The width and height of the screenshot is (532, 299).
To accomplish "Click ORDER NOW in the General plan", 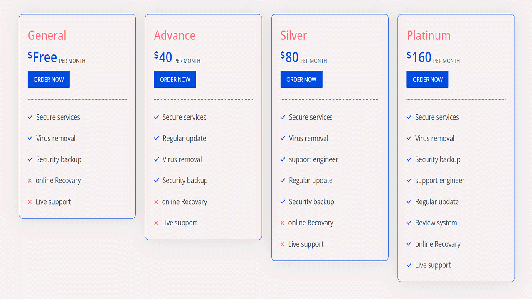I will [x=49, y=79].
